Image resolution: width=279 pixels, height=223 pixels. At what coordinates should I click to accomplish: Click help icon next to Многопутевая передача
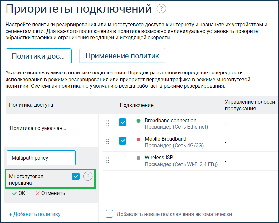[x=88, y=177]
